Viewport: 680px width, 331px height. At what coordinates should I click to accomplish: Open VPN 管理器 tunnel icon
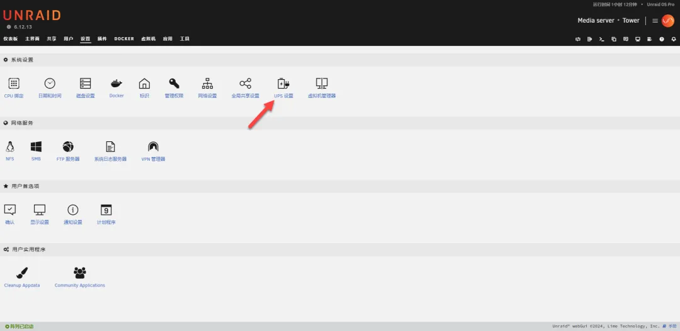click(153, 146)
